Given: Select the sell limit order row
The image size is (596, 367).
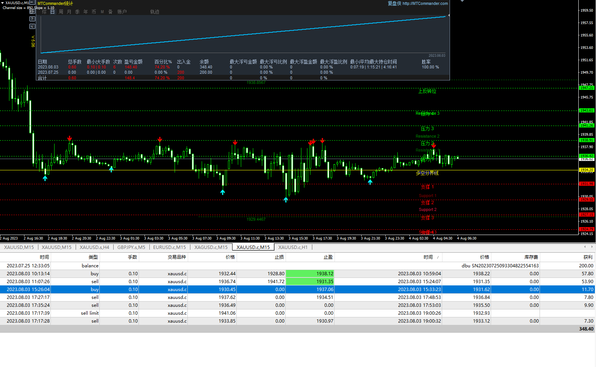Looking at the screenshot, I should pos(90,313).
